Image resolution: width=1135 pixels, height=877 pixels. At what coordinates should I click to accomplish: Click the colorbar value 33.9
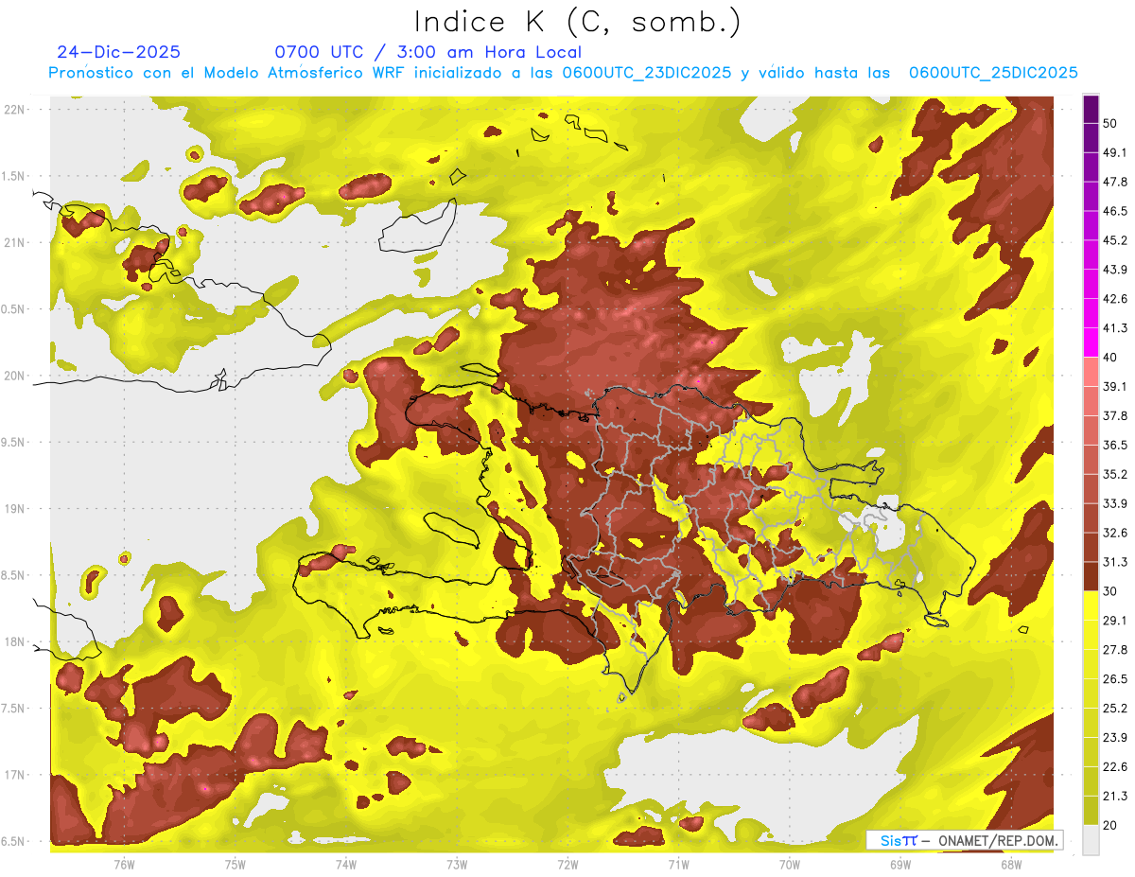1114,503
